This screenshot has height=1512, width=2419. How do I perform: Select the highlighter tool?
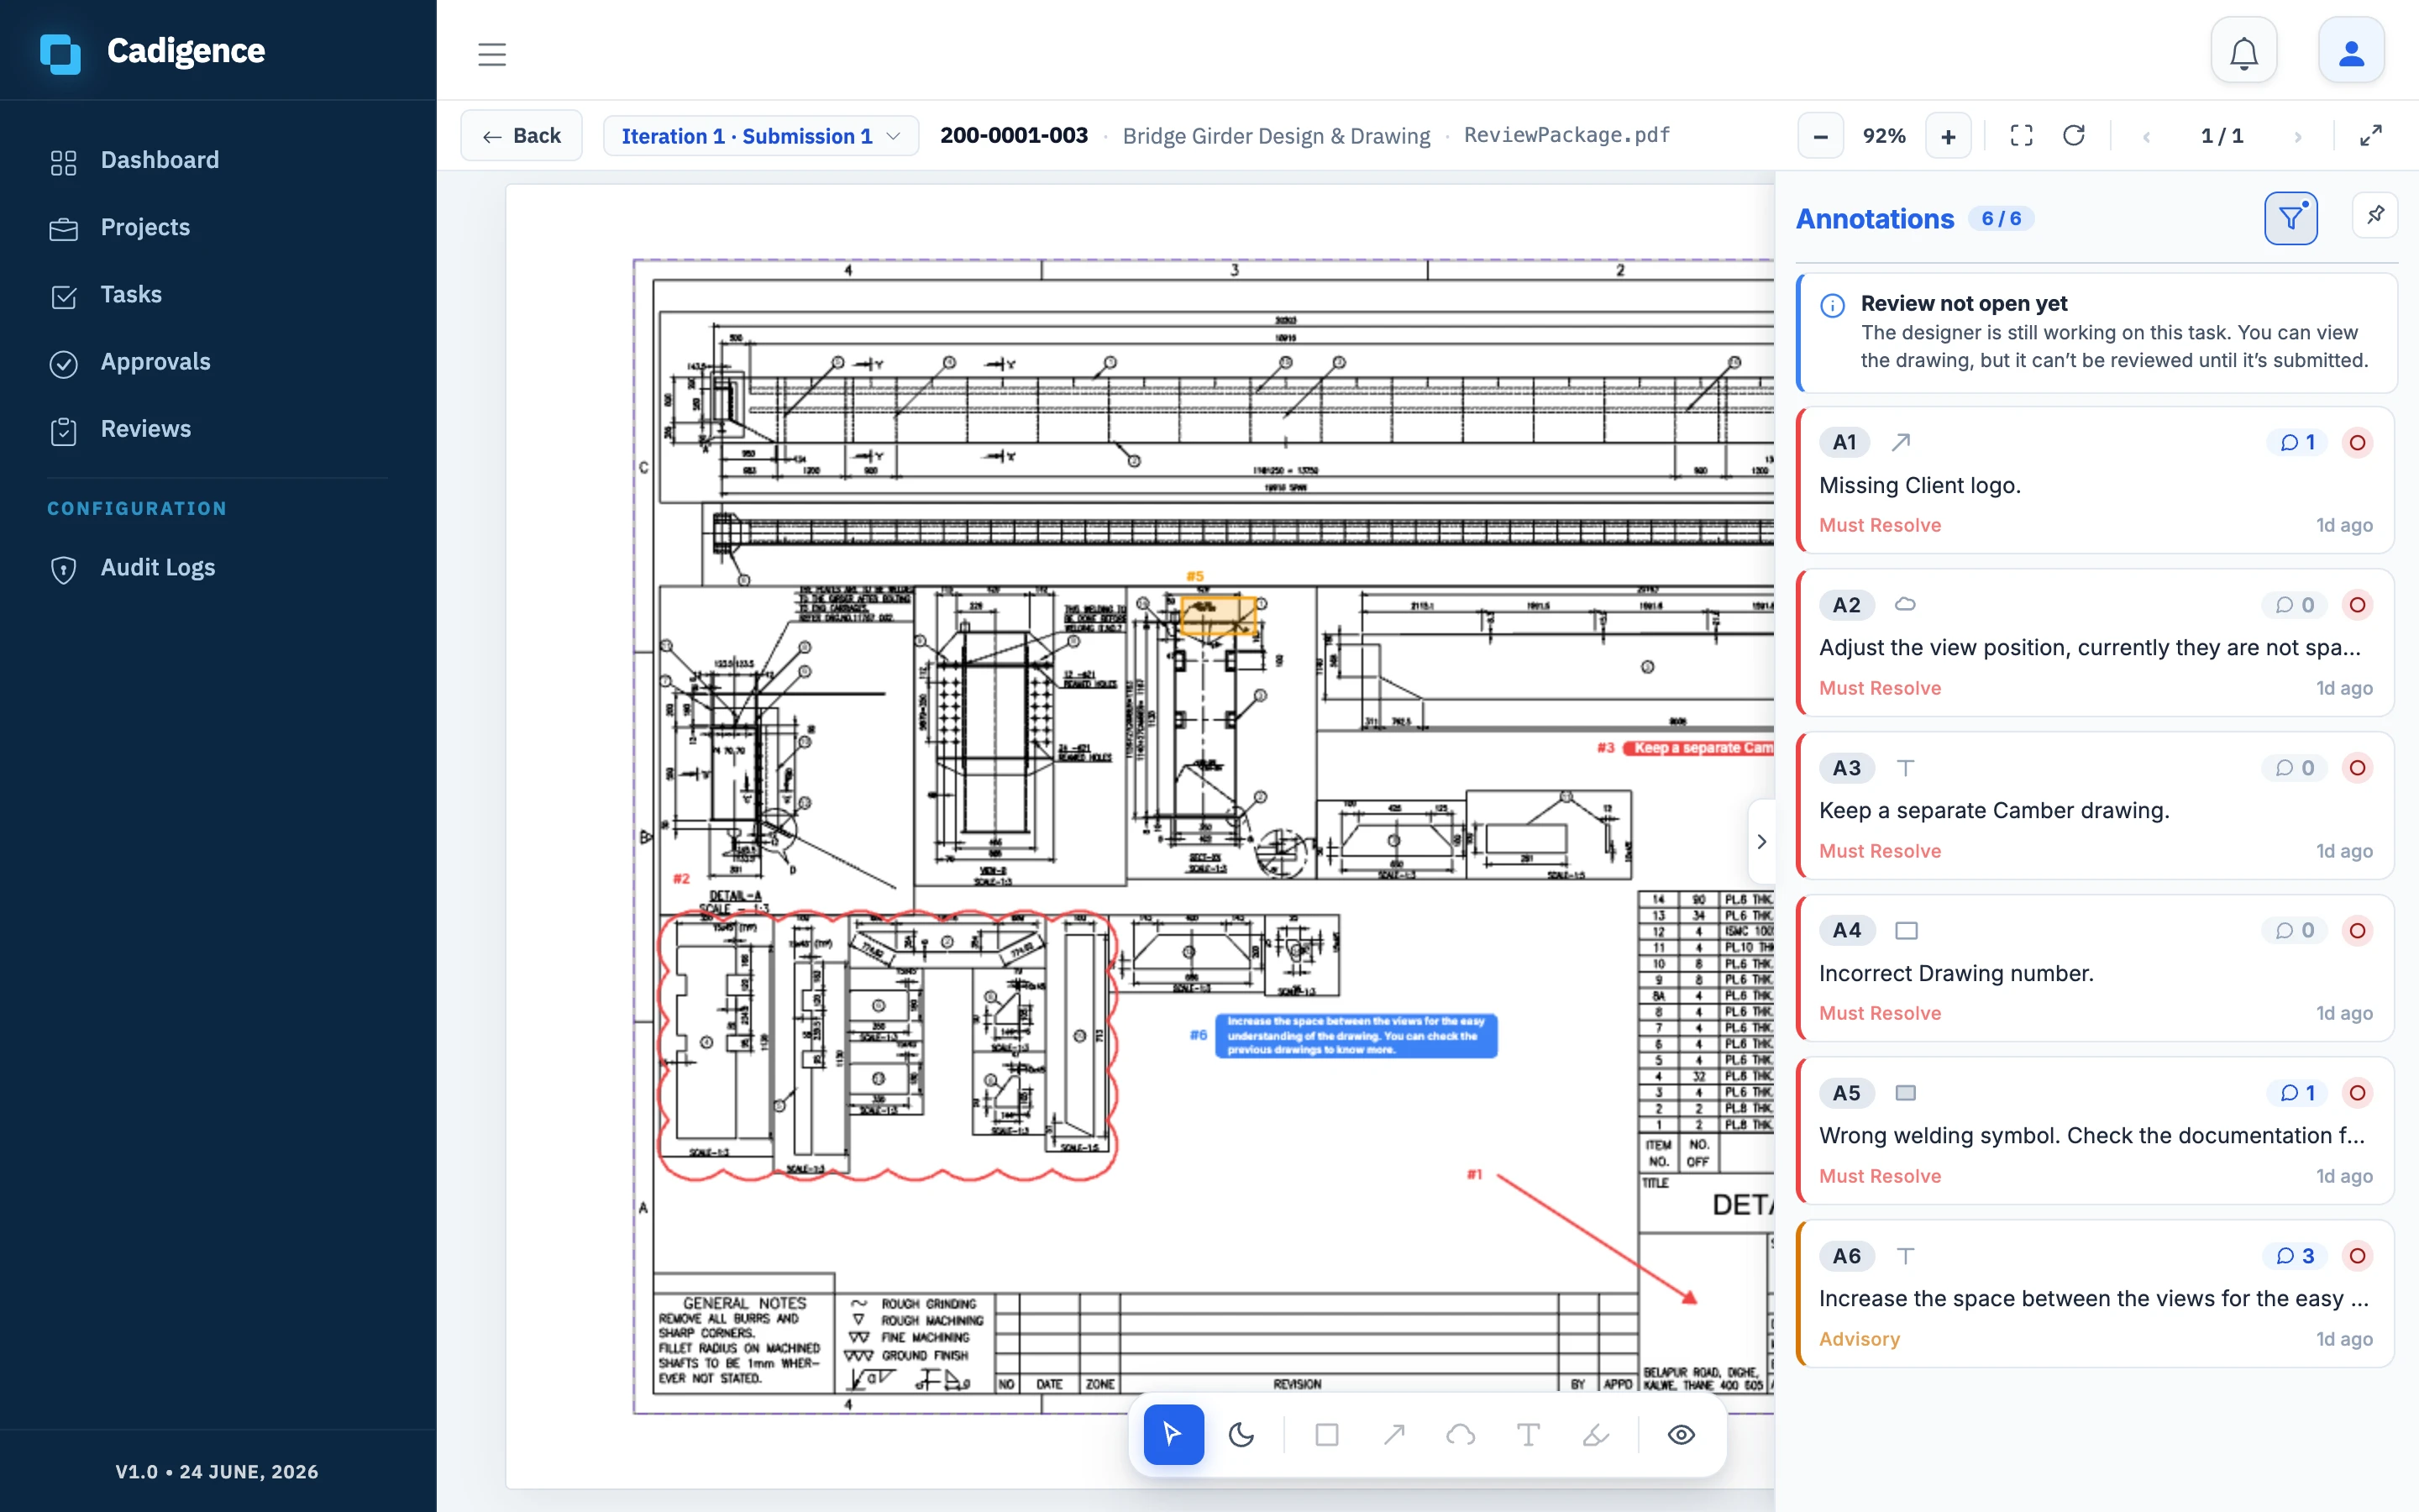pos(1597,1434)
